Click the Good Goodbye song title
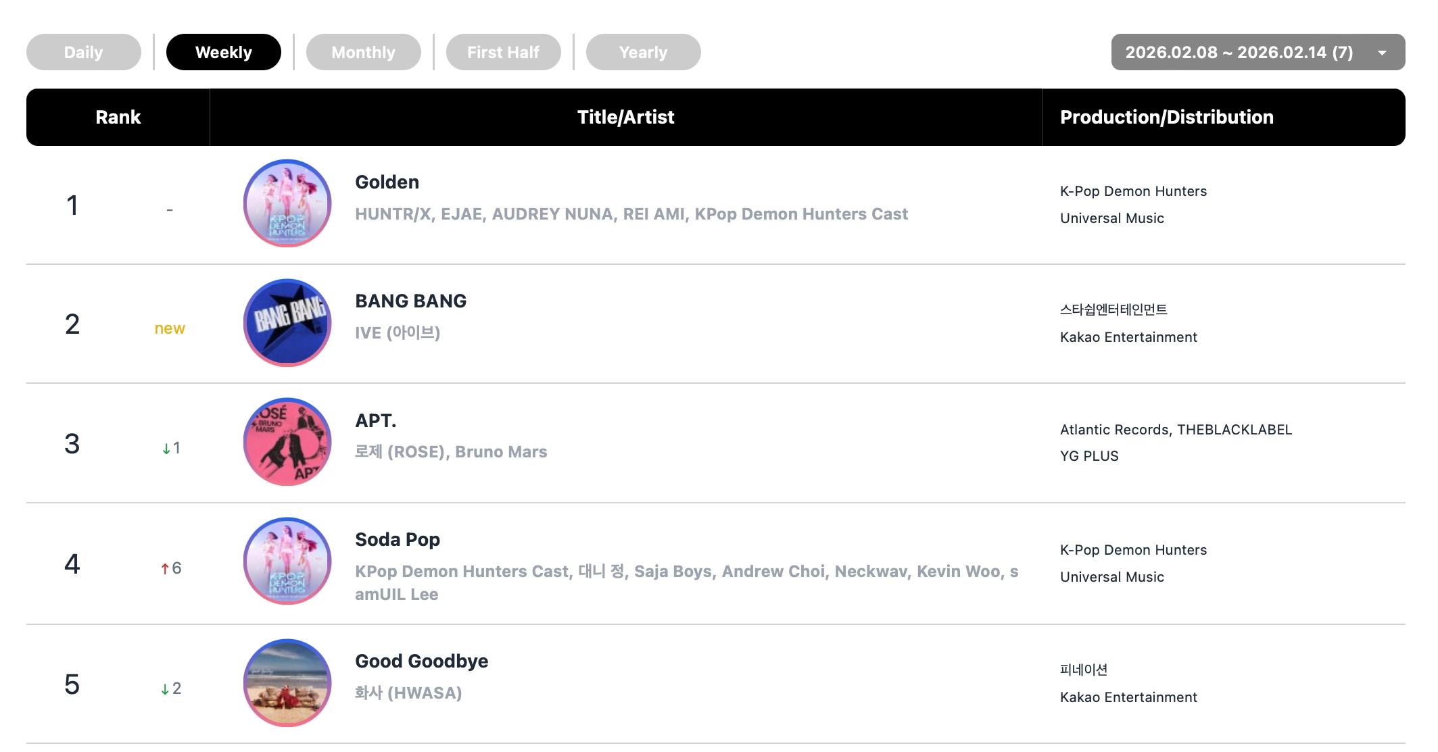This screenshot has width=1438, height=752. pyautogui.click(x=422, y=661)
